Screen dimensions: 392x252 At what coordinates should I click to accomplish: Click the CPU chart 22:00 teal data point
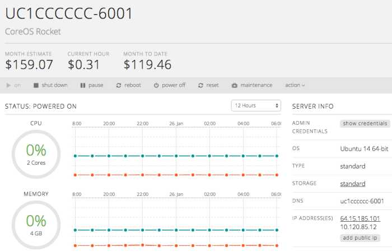coord(142,156)
